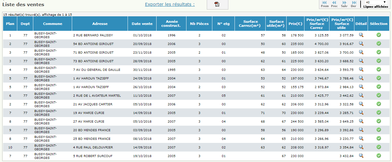The image size is (392, 162).
Task: Toggle selection for 54 BD ANTOINE GIROUST
Action: point(378,44)
